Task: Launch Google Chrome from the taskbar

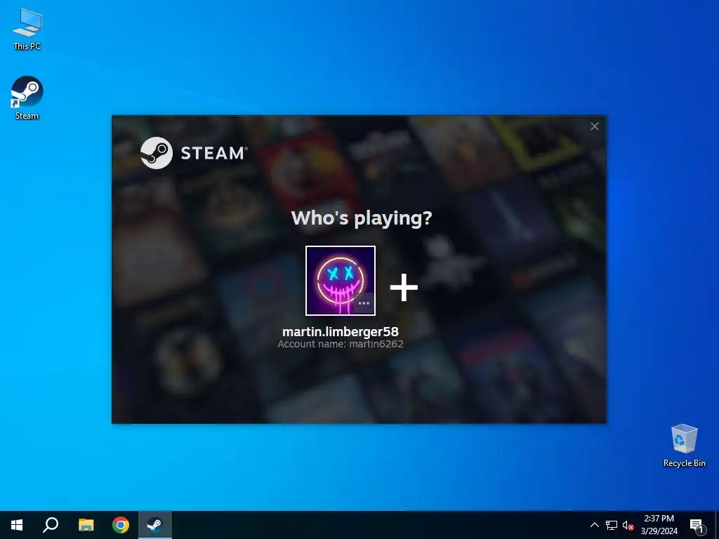Action: pos(121,525)
